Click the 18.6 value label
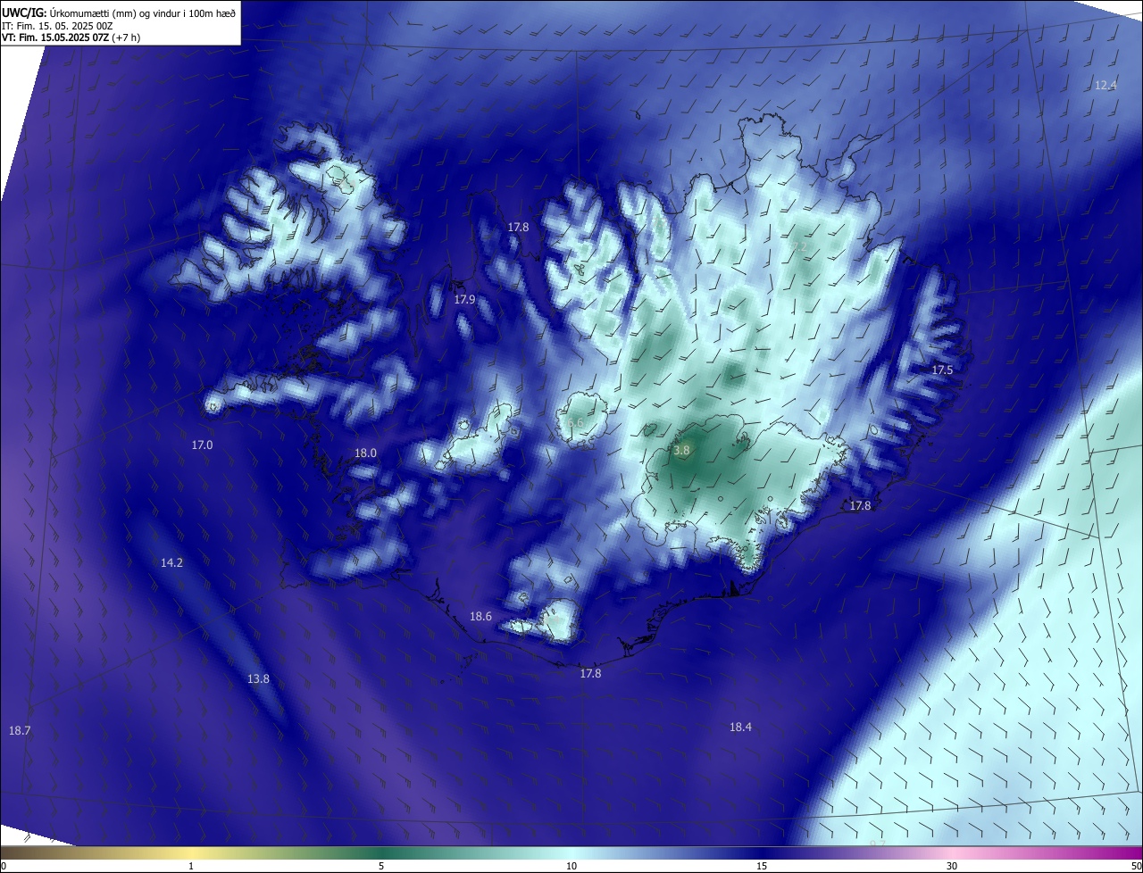1143x873 pixels. tap(480, 617)
